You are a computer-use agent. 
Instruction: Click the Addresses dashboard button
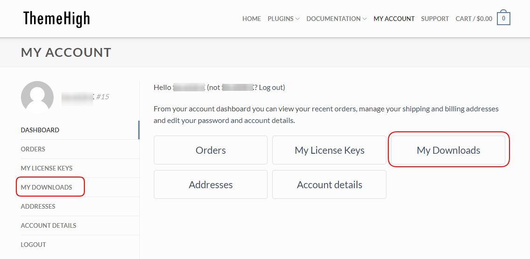[x=211, y=184]
